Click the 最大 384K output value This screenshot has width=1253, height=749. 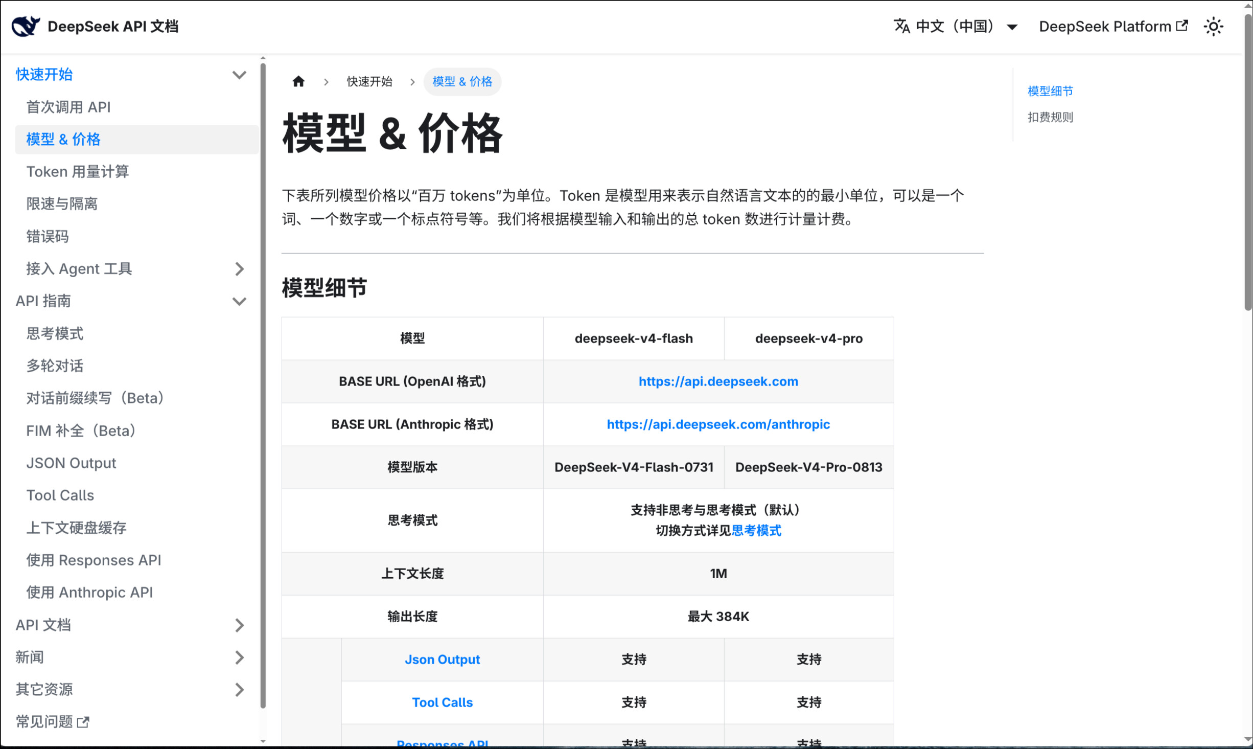click(718, 617)
